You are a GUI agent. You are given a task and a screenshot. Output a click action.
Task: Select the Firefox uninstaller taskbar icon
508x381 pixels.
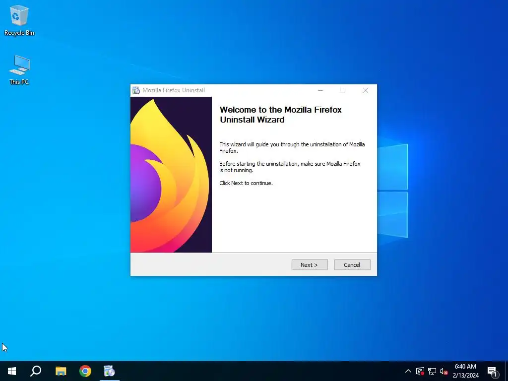[110, 371]
